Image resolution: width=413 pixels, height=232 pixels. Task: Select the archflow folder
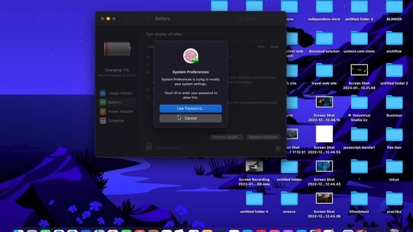click(x=394, y=38)
